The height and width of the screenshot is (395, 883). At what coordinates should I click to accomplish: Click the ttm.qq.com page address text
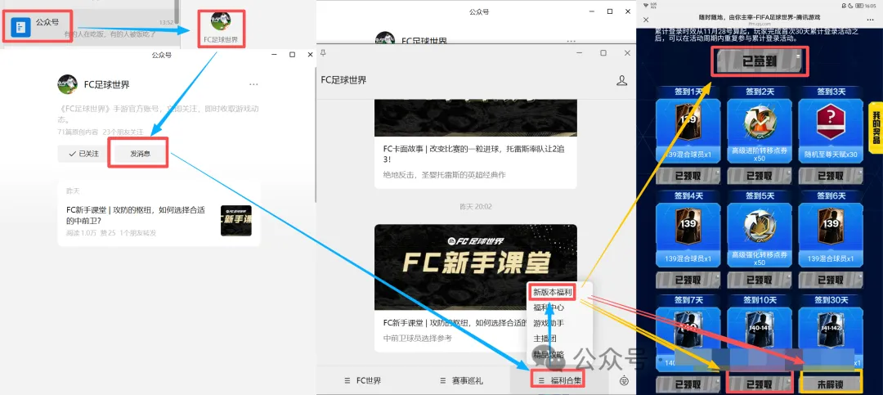tap(760, 25)
